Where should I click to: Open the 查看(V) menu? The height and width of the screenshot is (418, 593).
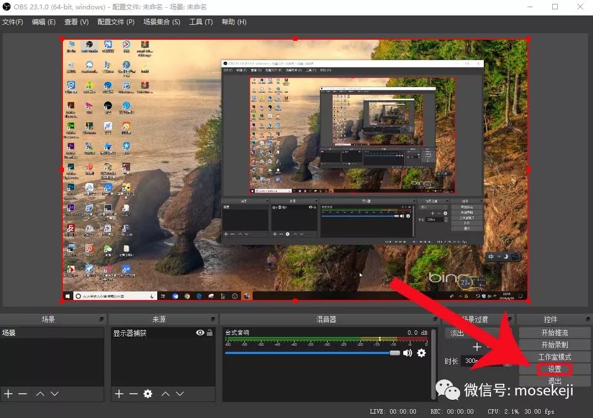pos(76,22)
